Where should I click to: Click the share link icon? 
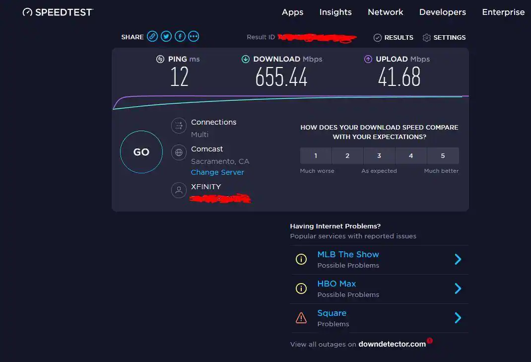152,36
